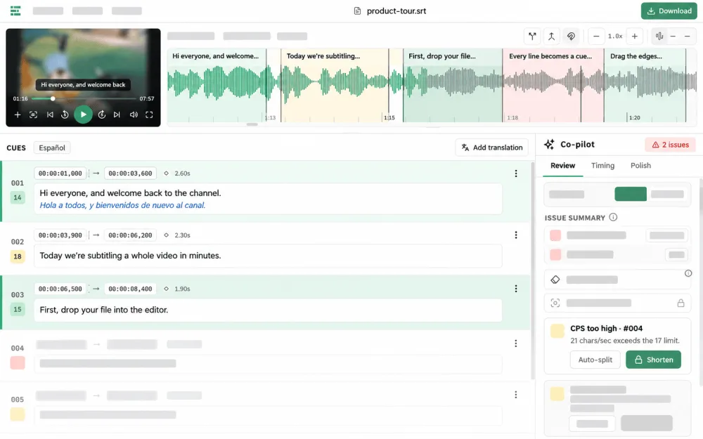Open the options menu for cue 002

pos(516,235)
